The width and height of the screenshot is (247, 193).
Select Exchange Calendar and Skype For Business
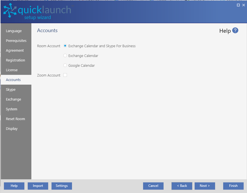click(x=65, y=46)
